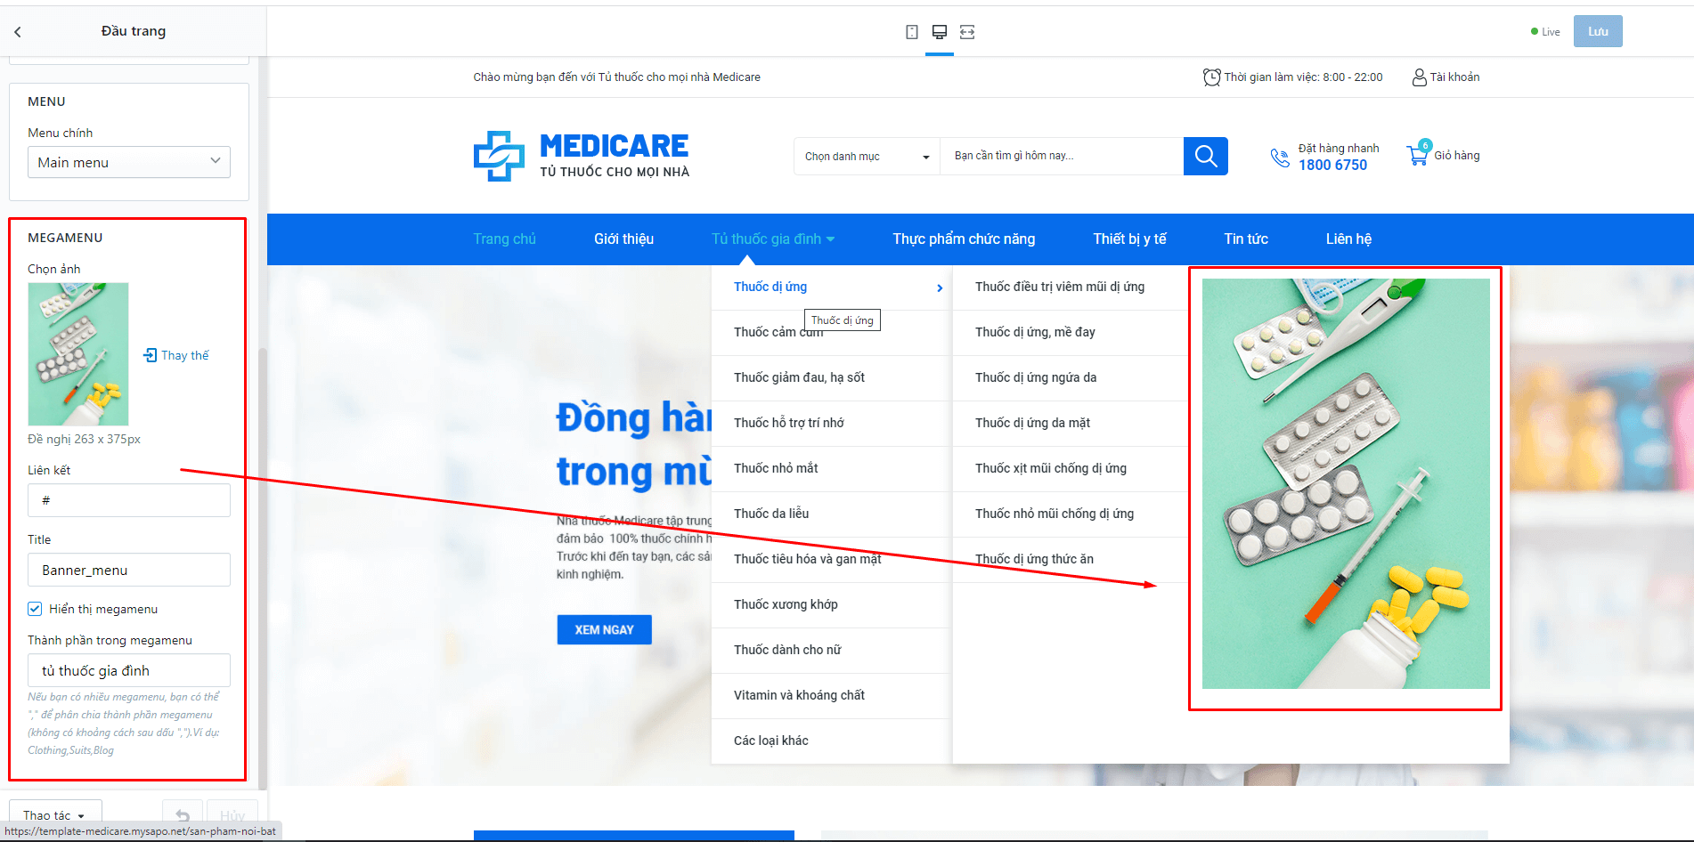Toggle the Hiển thị megamenu checkbox
This screenshot has width=1694, height=842.
35,609
